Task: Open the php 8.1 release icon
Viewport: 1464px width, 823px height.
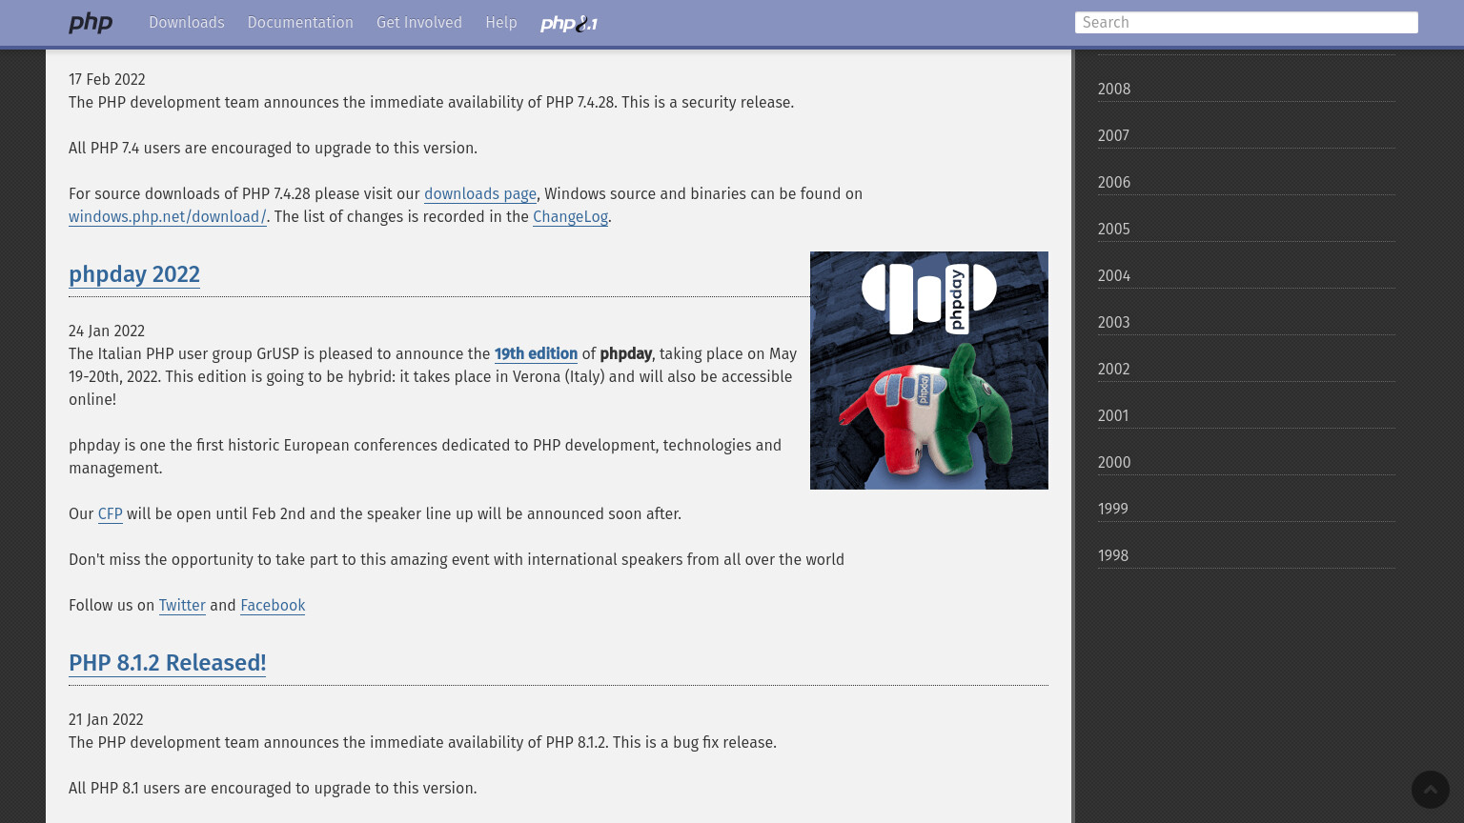Action: [x=569, y=24]
